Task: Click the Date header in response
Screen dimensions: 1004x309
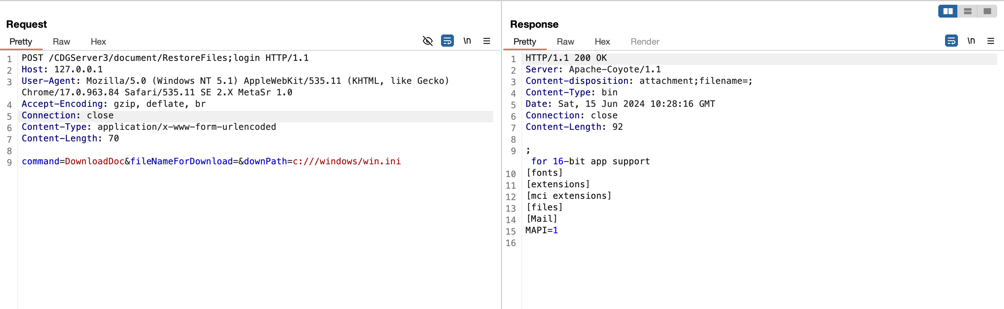Action: pos(620,104)
